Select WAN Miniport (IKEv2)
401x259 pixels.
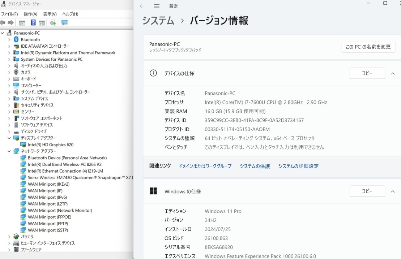point(48,184)
